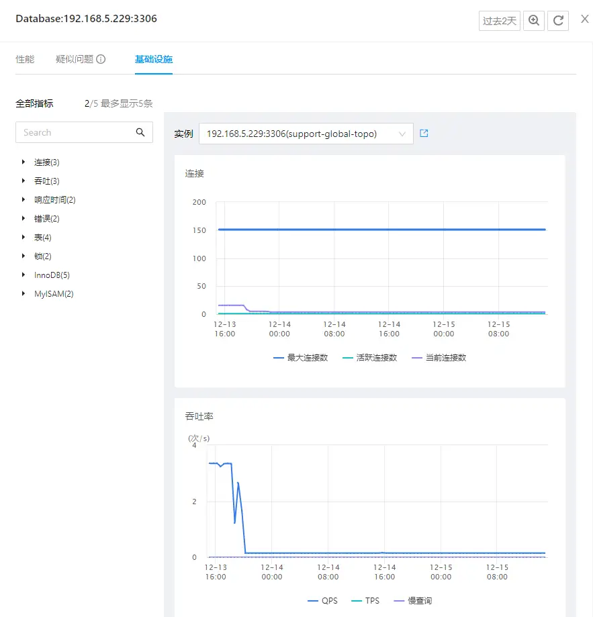Close the database detail panel

click(x=584, y=19)
